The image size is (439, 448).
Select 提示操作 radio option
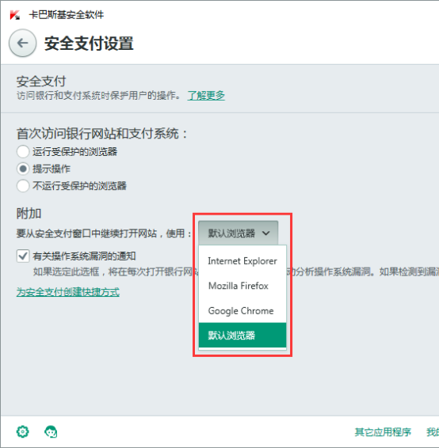(x=23, y=169)
